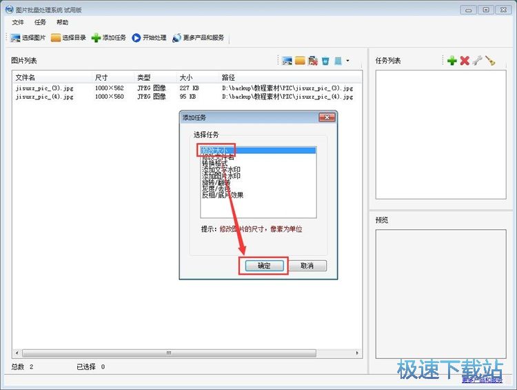Click the 选择图片 toolbar icon
Viewport: 517px width, 390px height.
15,38
